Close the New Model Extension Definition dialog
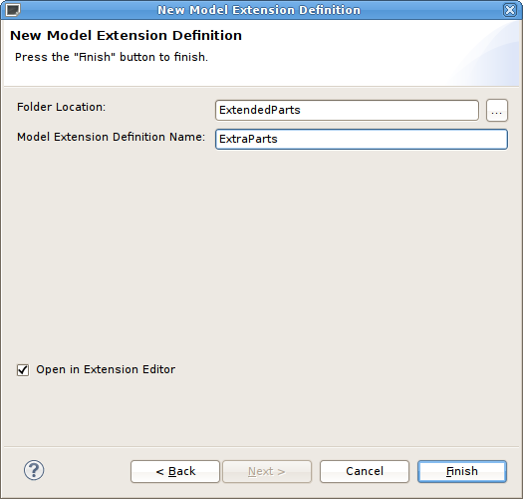 510,10
